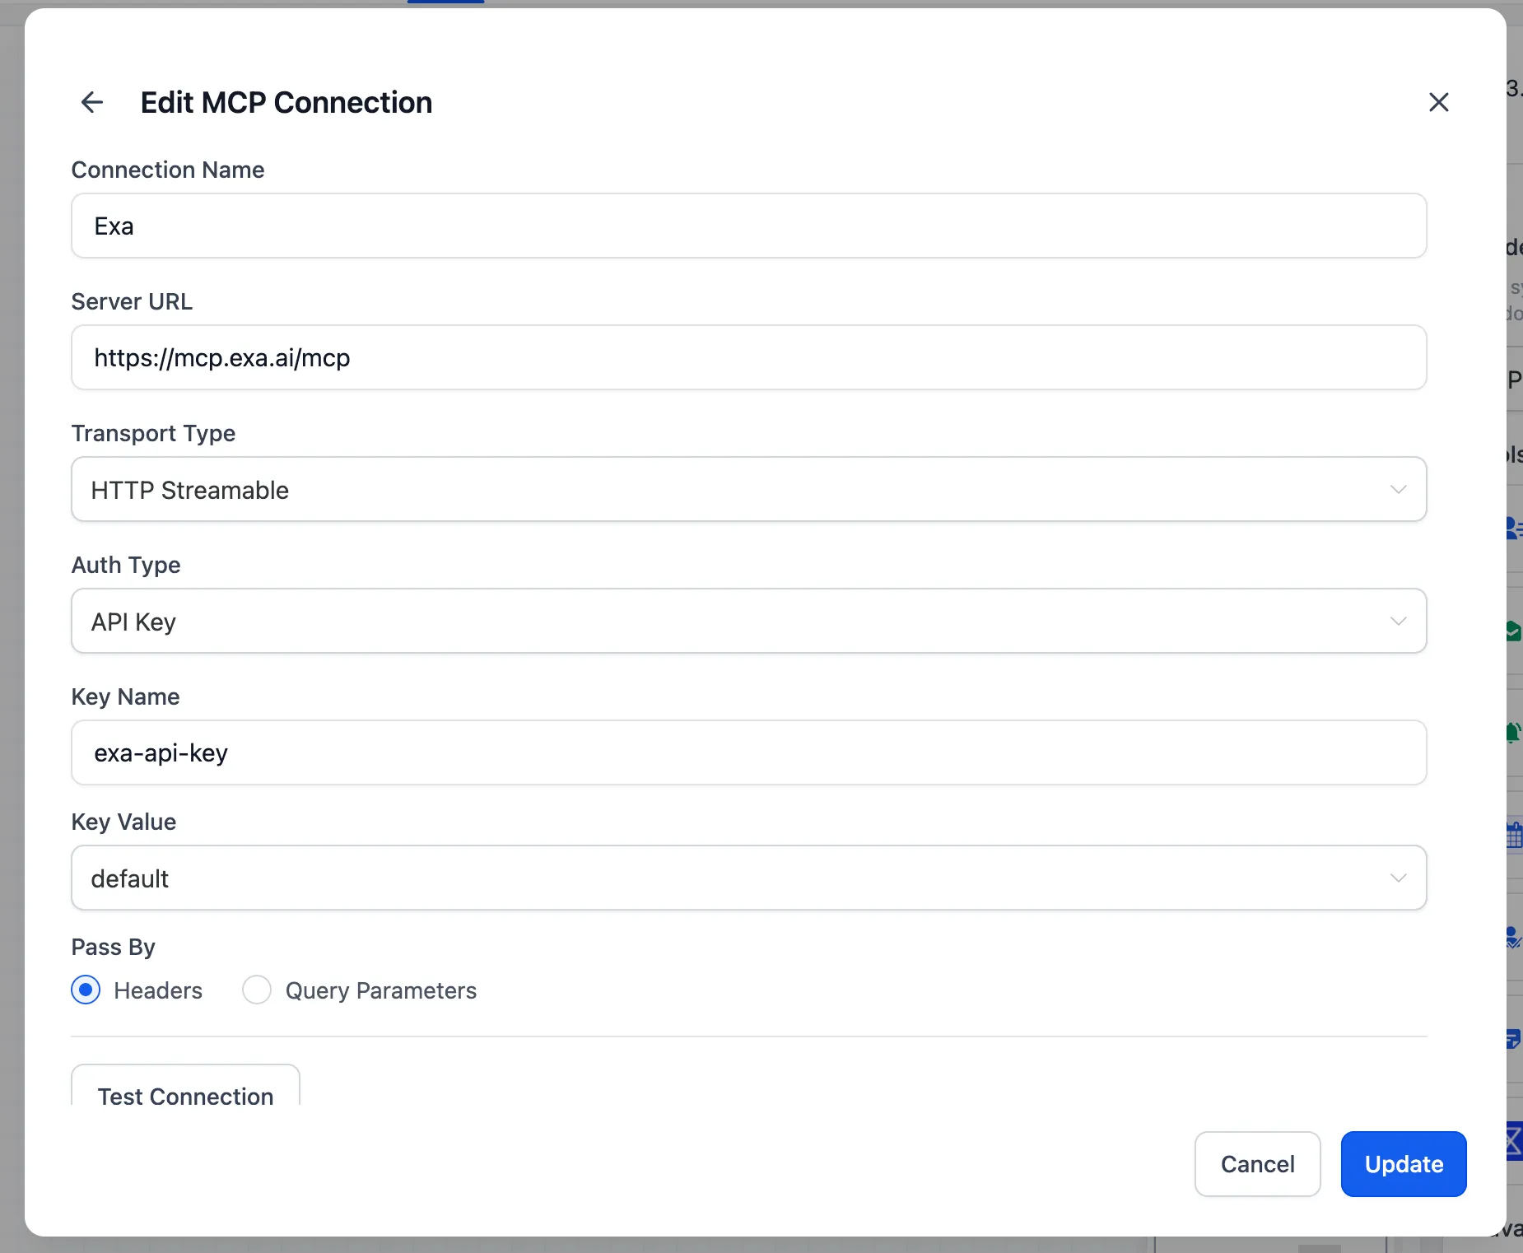Select the blue calendar icon on the right edge

(x=1513, y=833)
